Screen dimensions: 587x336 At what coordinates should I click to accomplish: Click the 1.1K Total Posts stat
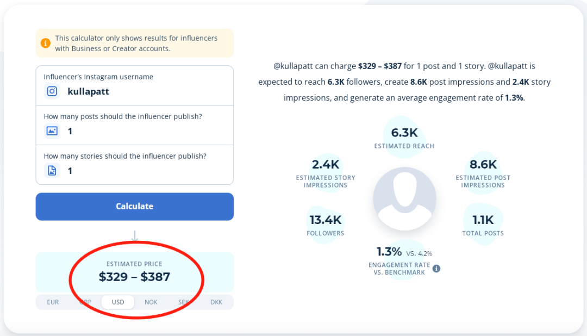pos(483,225)
